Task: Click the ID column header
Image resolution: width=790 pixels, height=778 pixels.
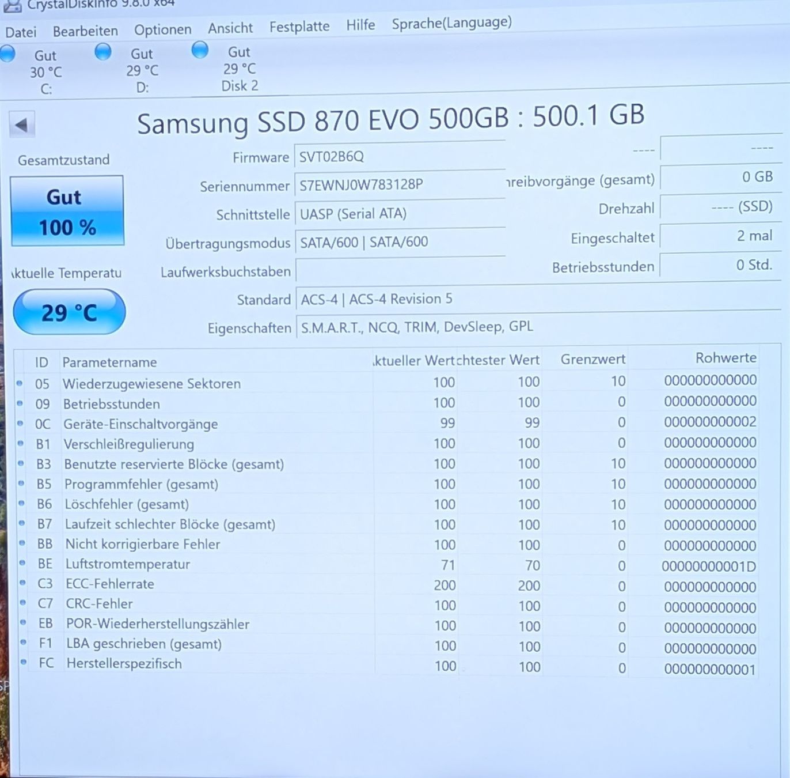Action: click(41, 362)
